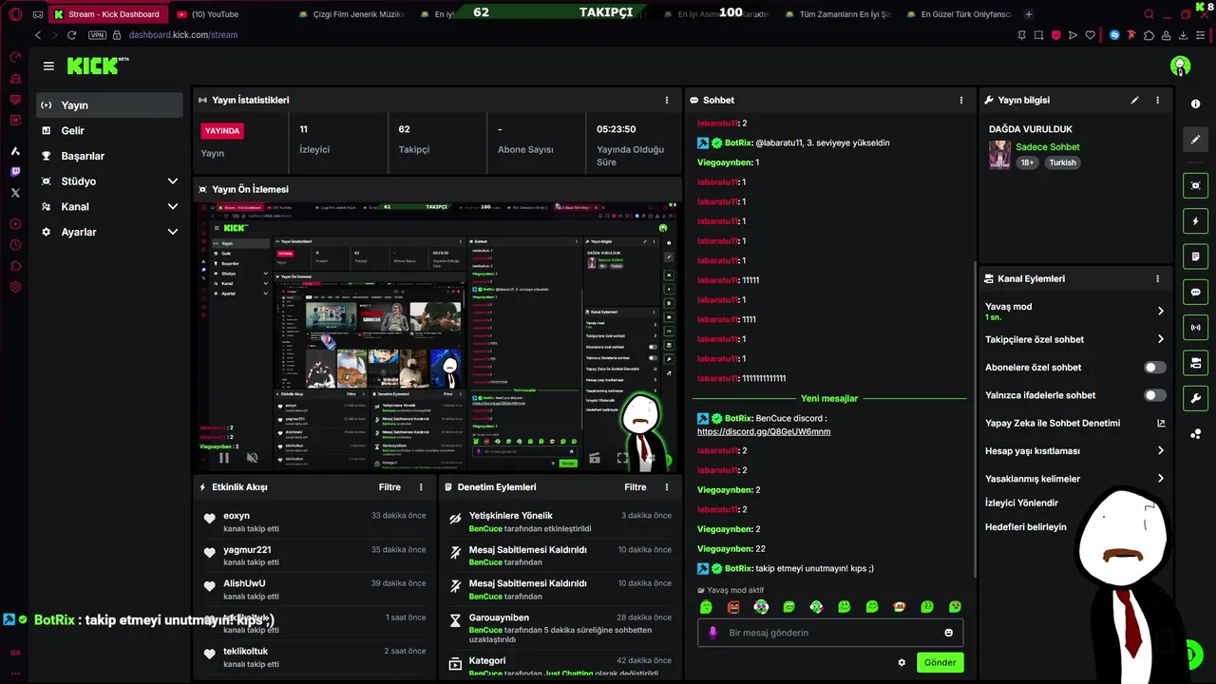Pause the stream preview

pos(224,458)
